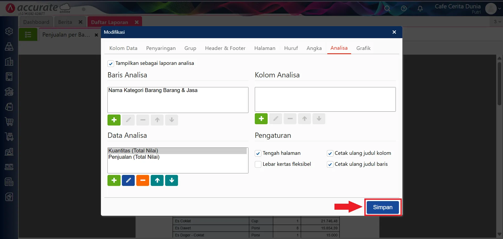
Task: Check the notification bell
Action: click(420, 9)
